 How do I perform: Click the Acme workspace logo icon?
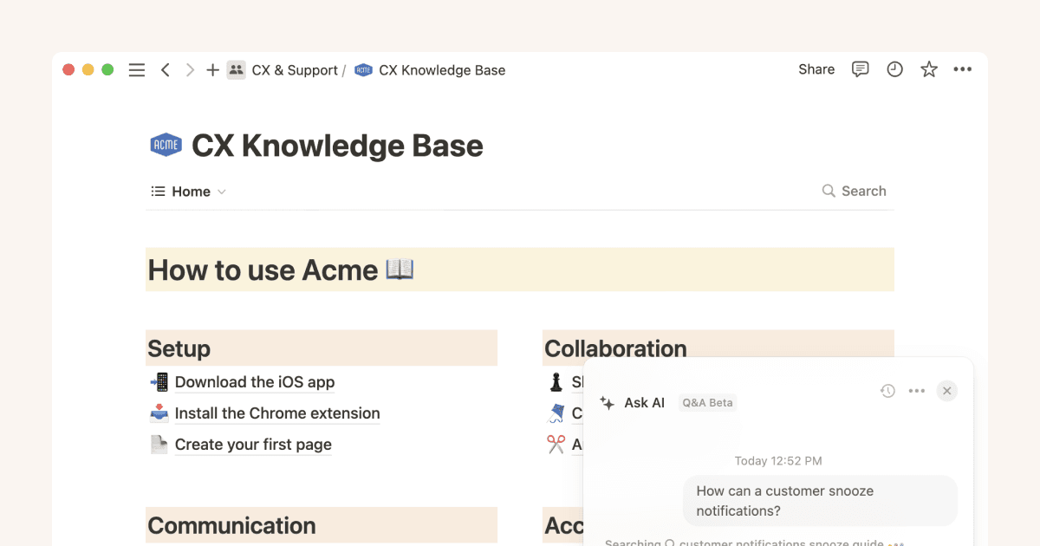(x=166, y=144)
